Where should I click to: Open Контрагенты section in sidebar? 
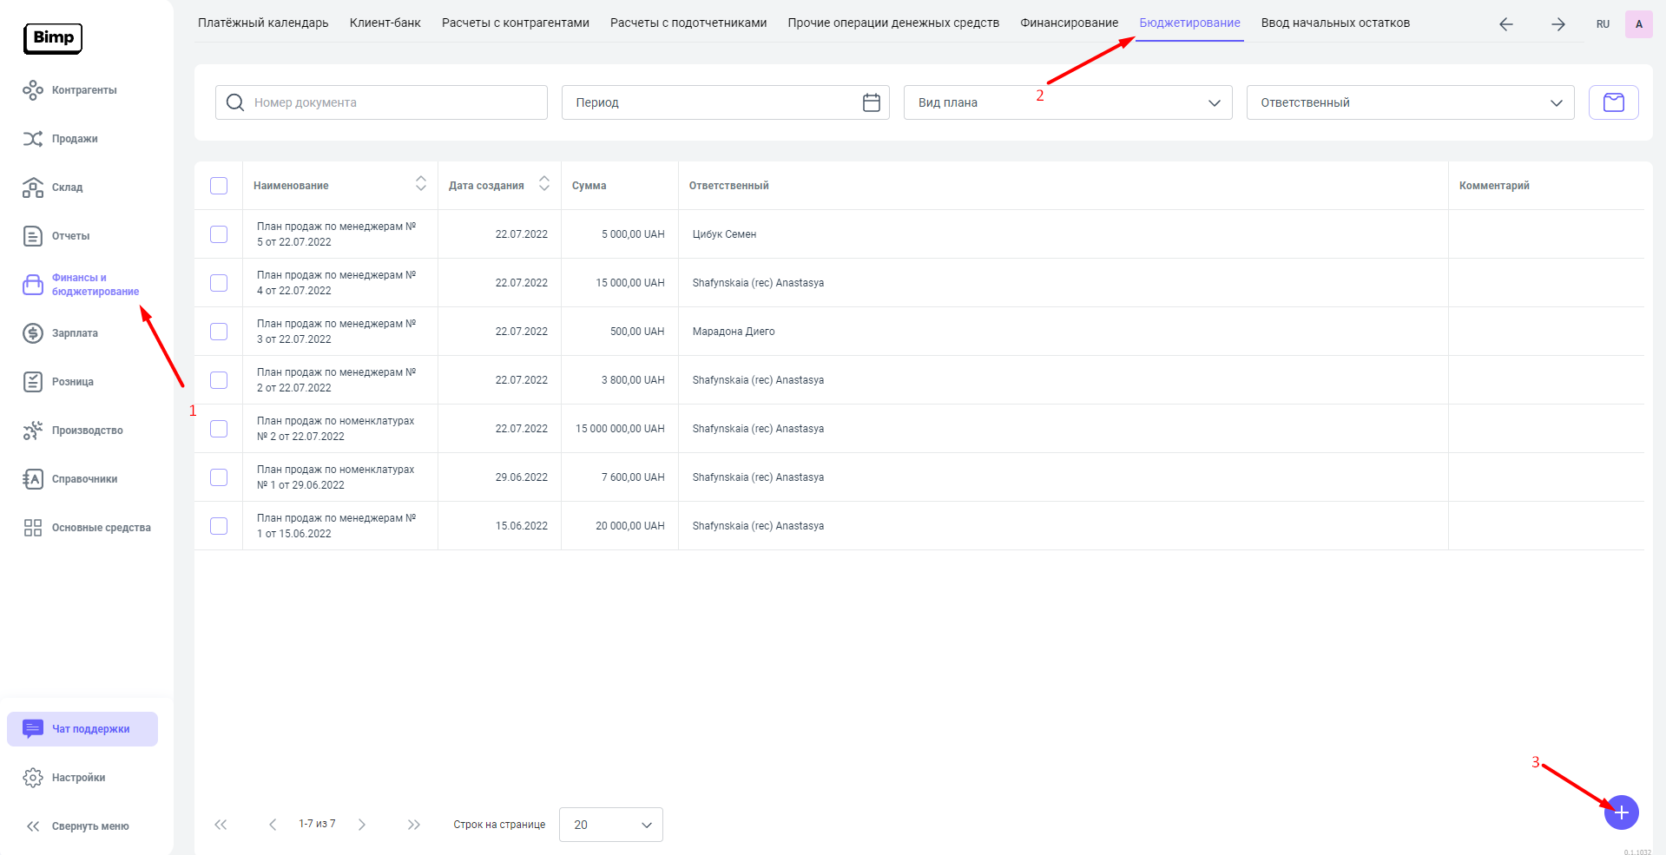pos(83,90)
